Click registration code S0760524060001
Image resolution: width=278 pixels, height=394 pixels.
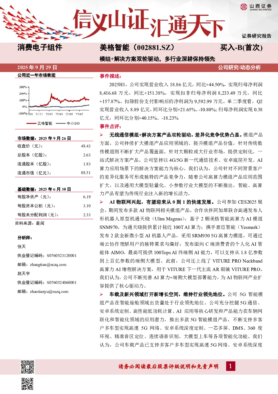pos(62,283)
